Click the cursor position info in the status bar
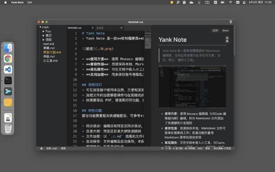The height and width of the screenshot is (172, 275). coord(181,148)
